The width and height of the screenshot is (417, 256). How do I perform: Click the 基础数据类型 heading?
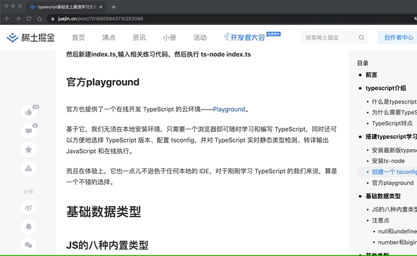point(104,212)
